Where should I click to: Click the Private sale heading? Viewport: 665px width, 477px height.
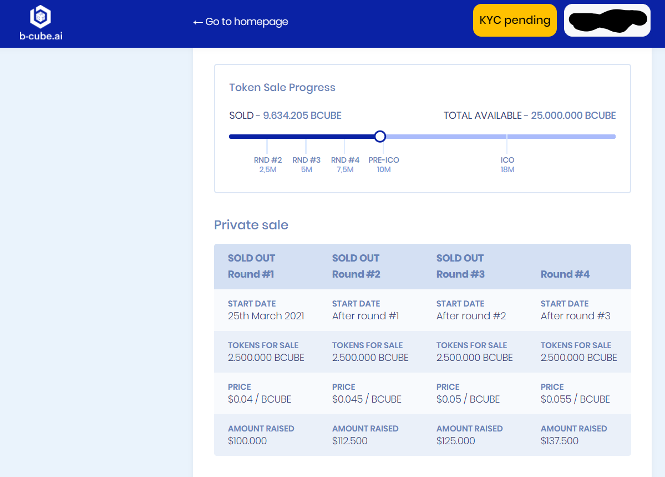point(251,225)
